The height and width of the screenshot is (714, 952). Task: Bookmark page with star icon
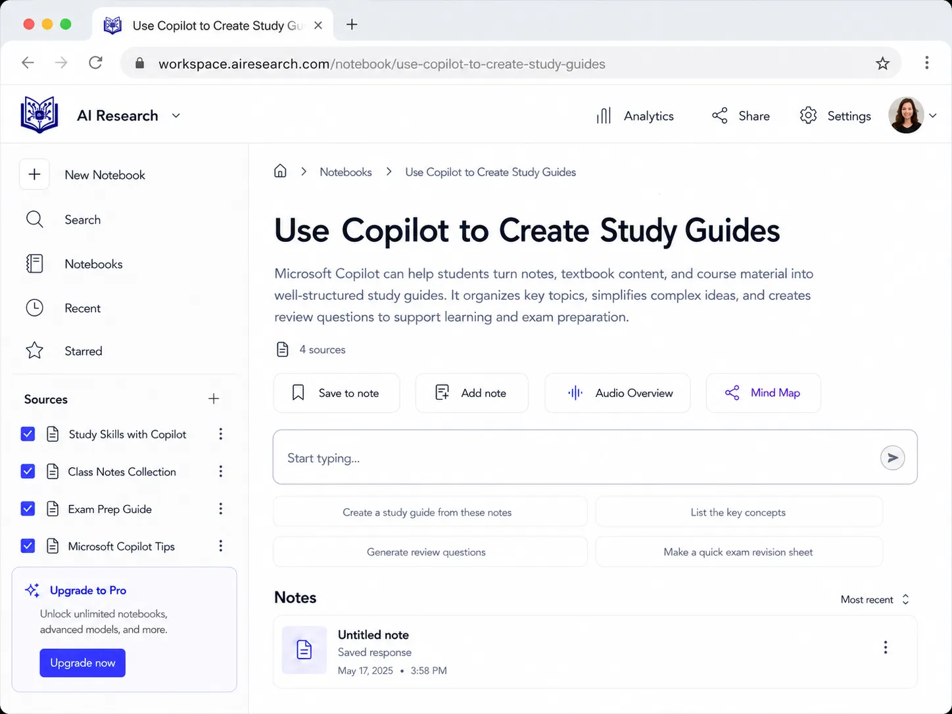pyautogui.click(x=882, y=64)
